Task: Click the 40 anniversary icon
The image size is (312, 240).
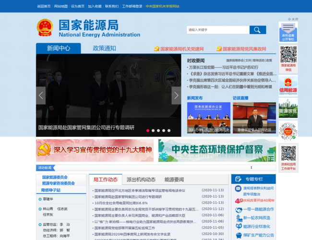Action: pyautogui.click(x=239, y=201)
